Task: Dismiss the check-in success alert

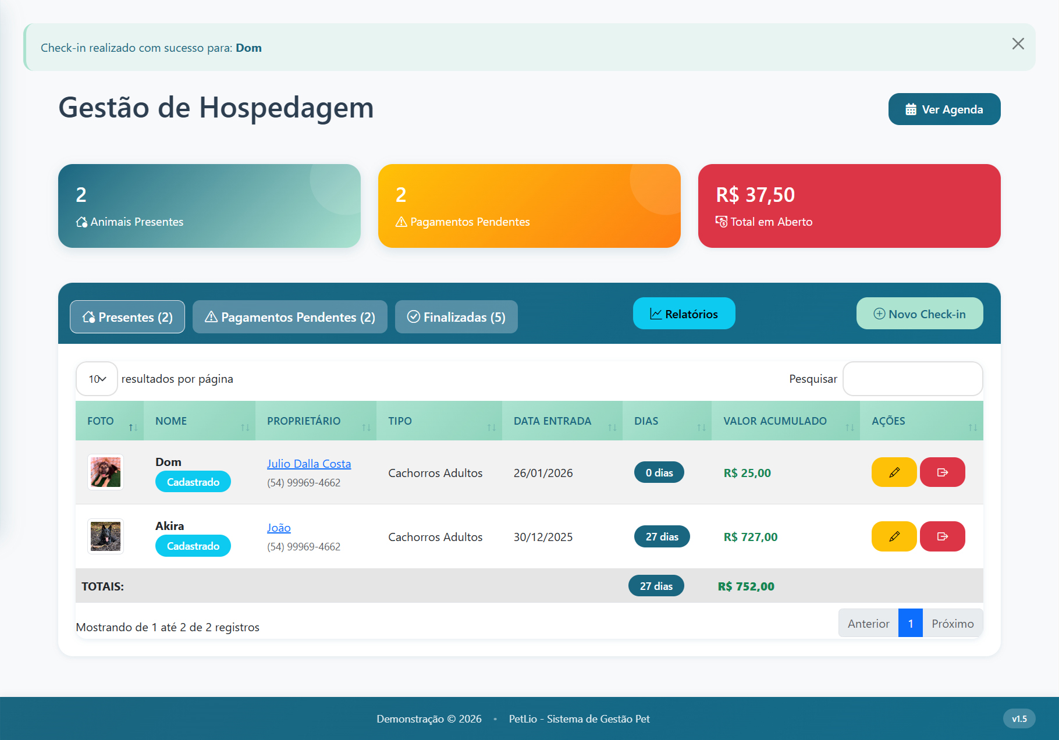Action: (x=1018, y=44)
